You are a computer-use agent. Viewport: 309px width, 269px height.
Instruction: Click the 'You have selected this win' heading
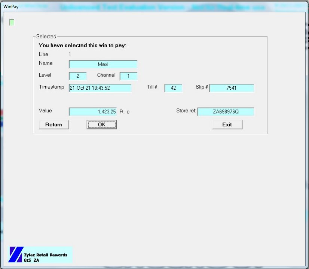pyautogui.click(x=82, y=45)
